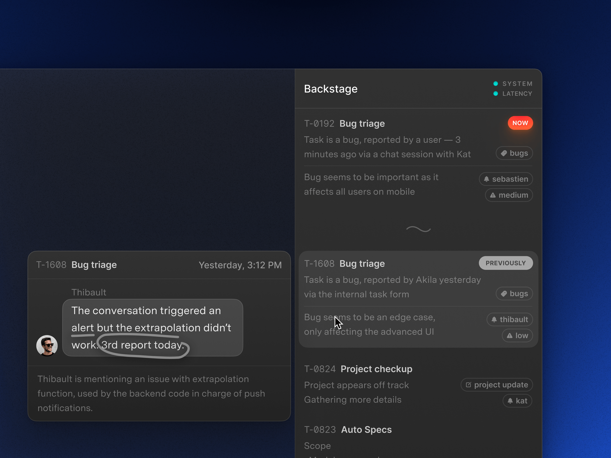Click the PREVIOUSLY badge on T-1608
611x458 pixels.
(x=505, y=263)
